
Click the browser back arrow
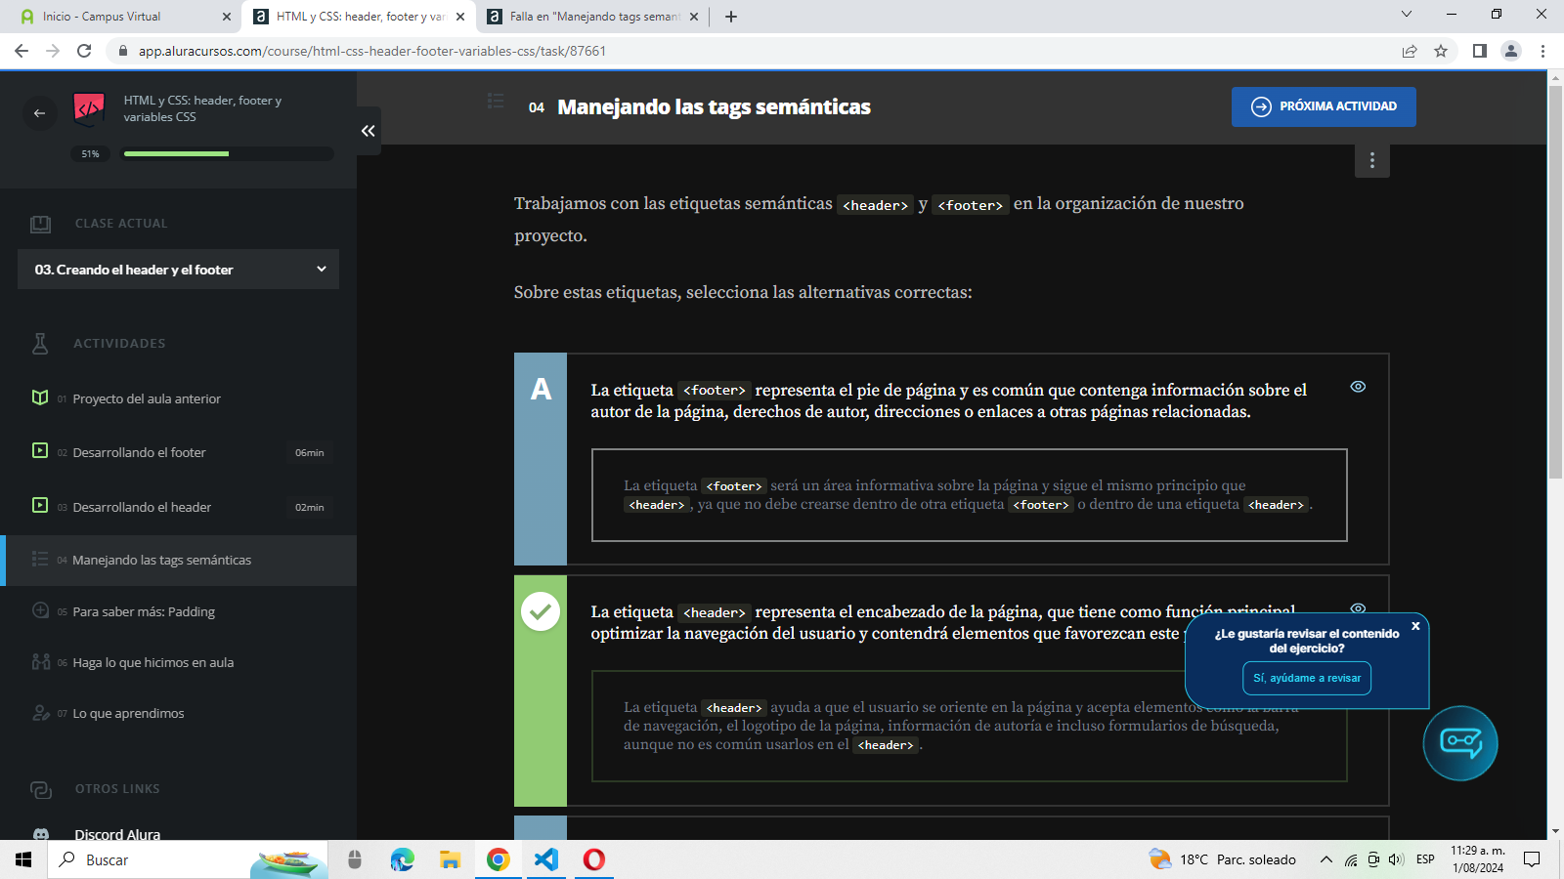[x=22, y=51]
